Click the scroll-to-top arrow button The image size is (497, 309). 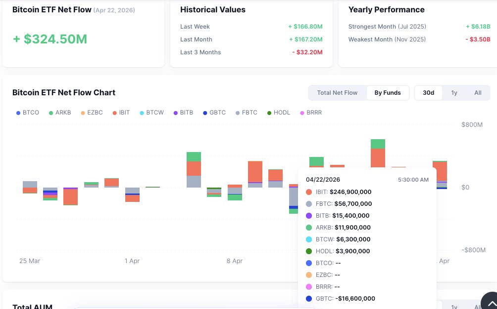[490, 301]
